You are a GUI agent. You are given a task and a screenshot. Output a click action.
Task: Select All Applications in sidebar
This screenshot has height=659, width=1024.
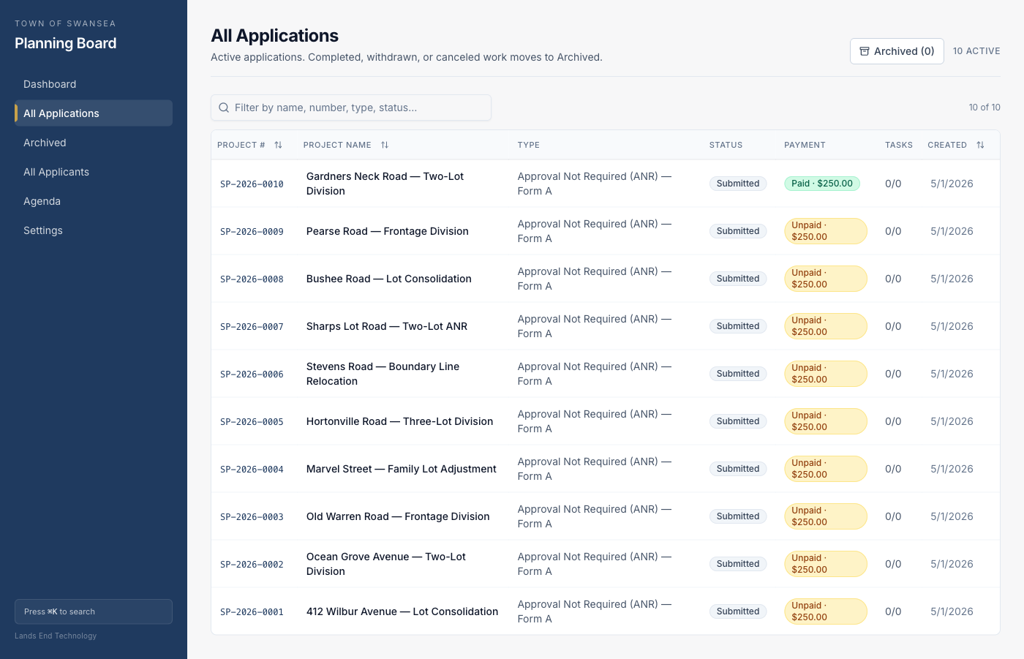pyautogui.click(x=94, y=113)
